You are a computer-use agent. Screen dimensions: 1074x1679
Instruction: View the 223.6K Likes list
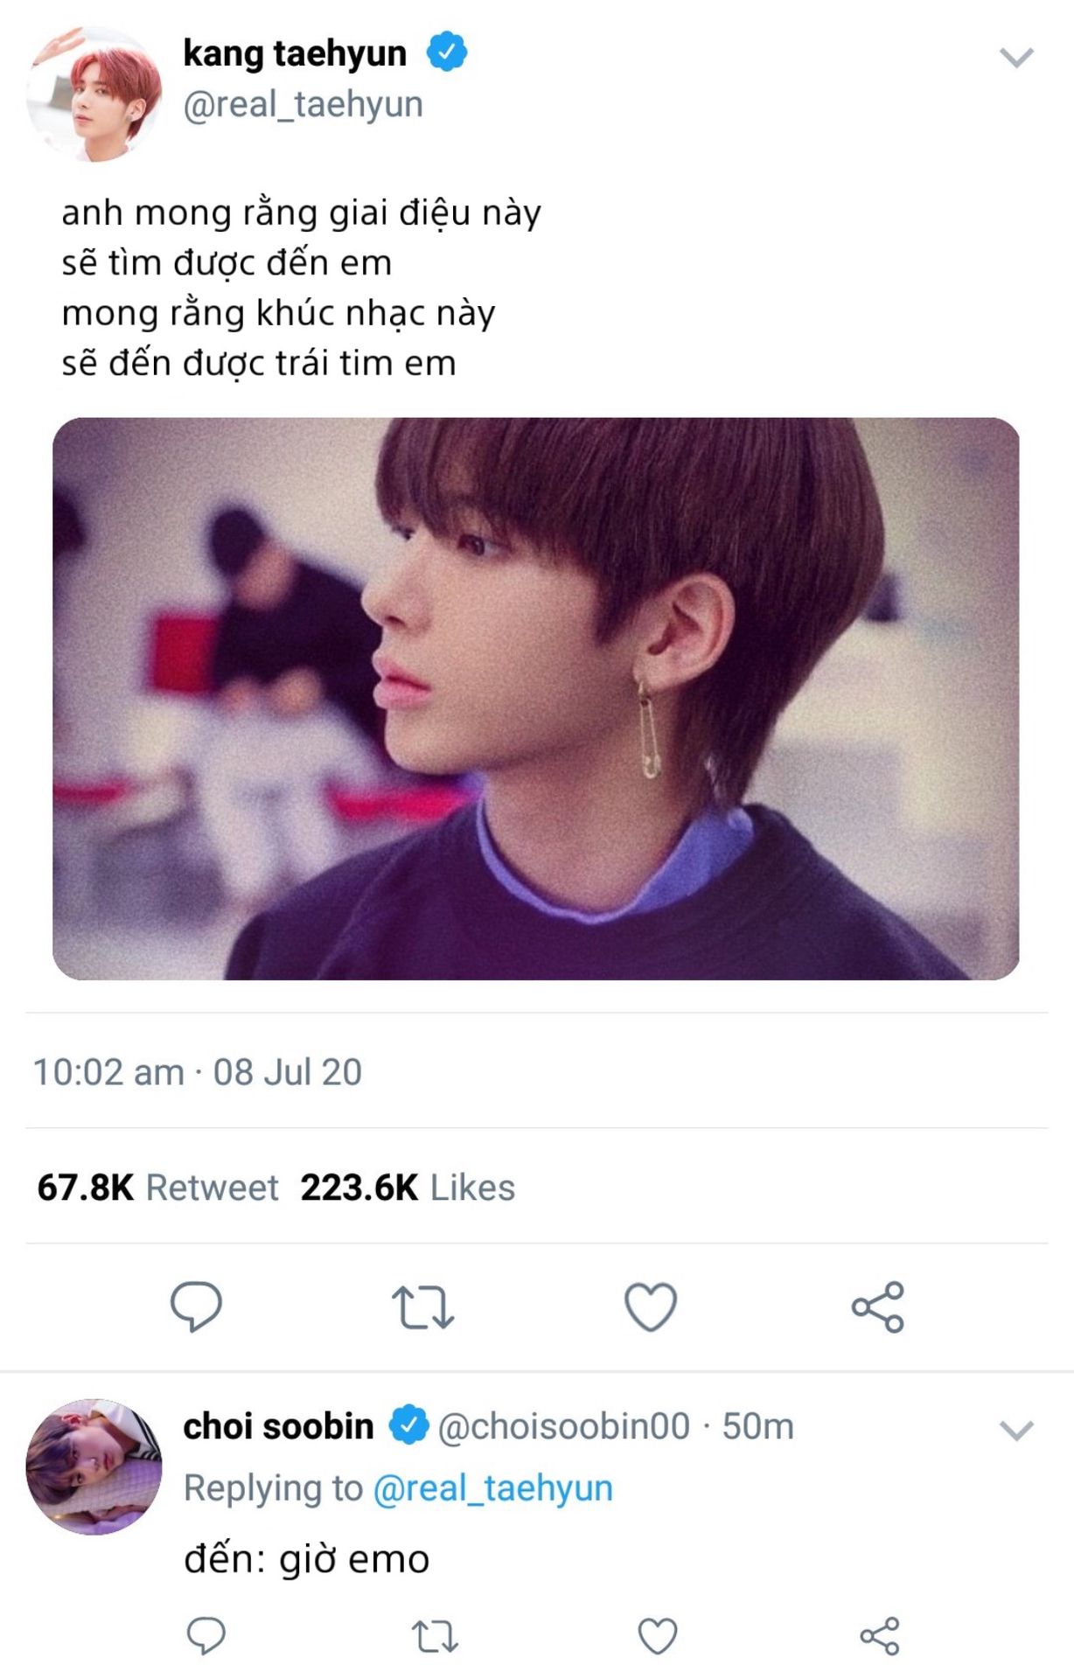point(408,1188)
